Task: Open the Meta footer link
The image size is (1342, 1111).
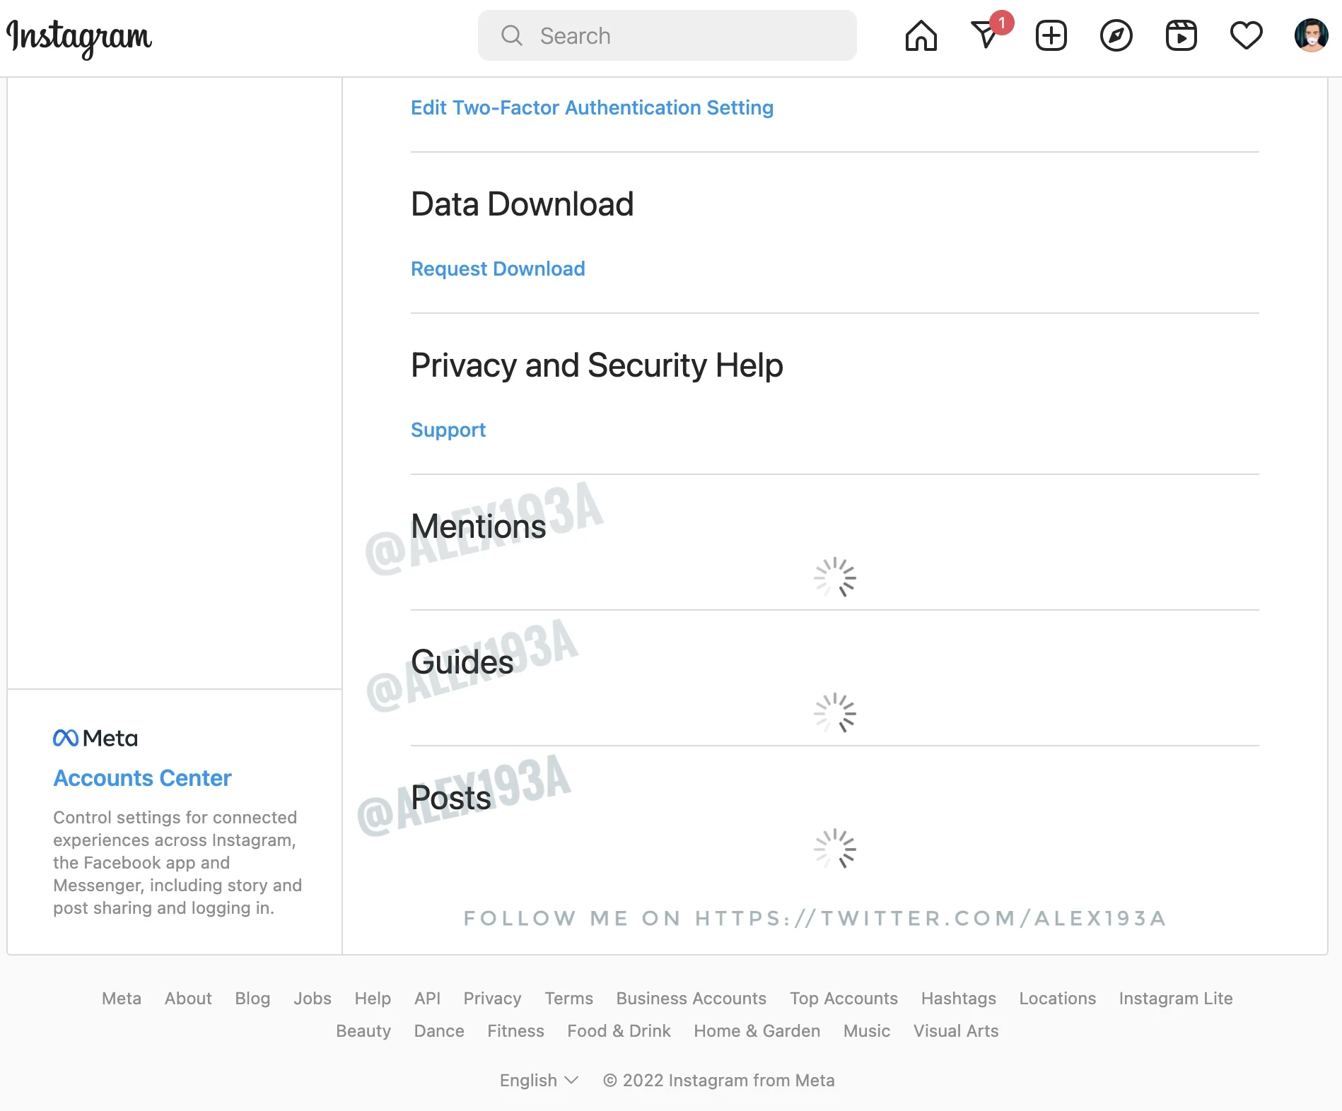Action: [122, 998]
